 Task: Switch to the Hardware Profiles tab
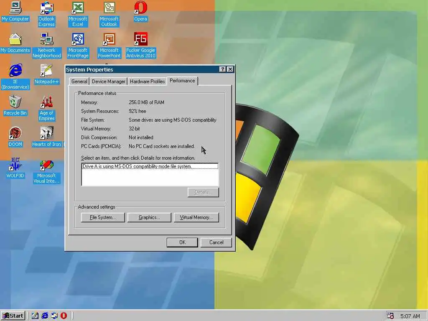click(148, 82)
